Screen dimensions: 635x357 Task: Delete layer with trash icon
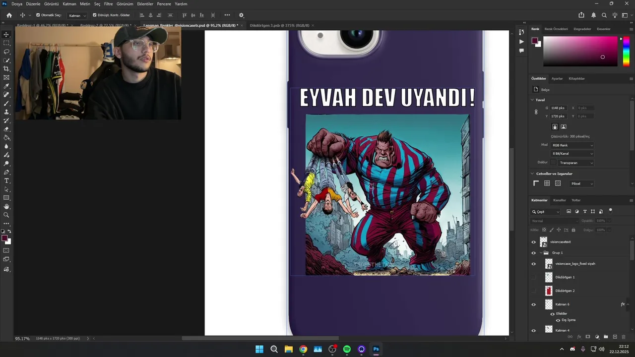coord(624,337)
